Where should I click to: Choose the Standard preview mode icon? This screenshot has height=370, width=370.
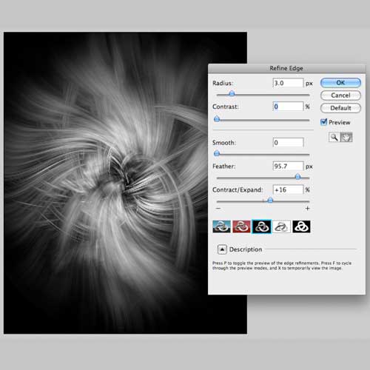click(221, 226)
